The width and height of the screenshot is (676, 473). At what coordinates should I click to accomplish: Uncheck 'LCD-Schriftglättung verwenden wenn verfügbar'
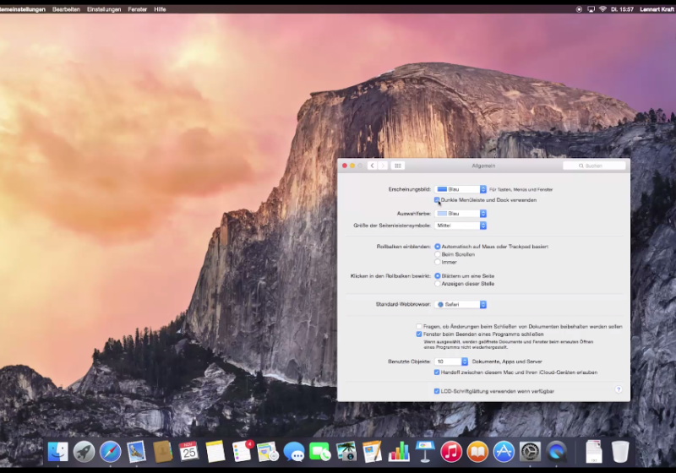coord(437,391)
